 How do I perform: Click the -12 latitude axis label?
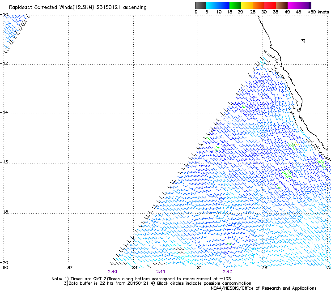(4, 64)
